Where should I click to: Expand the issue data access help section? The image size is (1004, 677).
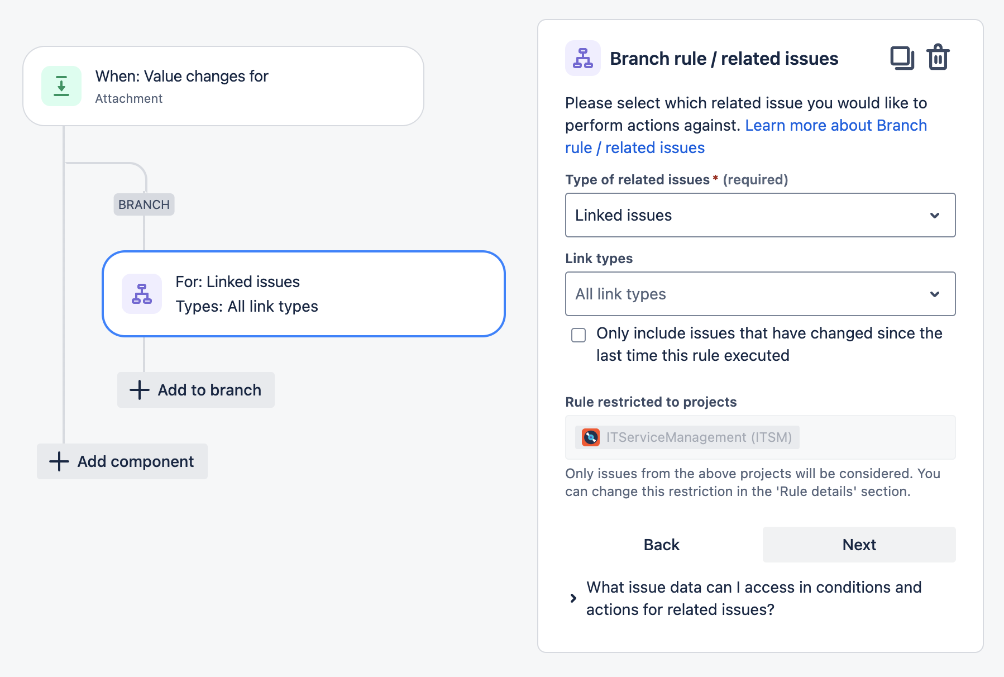573,598
